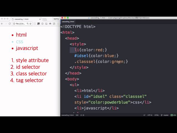Place cursor on .classsel{color:green;} line
Image resolution: width=177 pixels, height=133 pixels.
pos(101,62)
